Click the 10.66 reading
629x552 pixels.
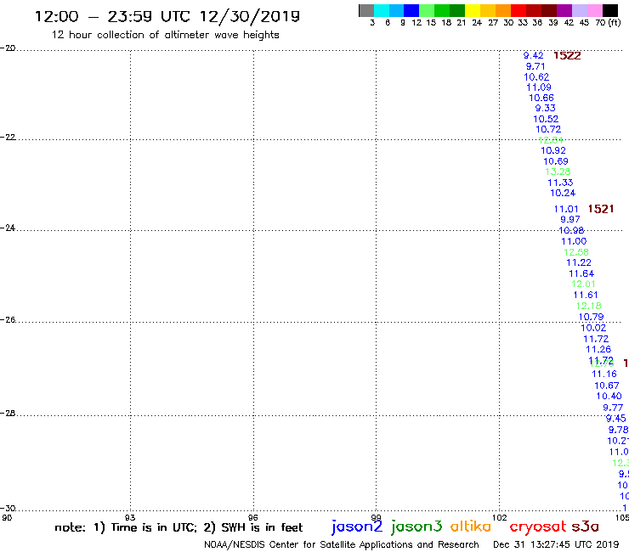(541, 98)
